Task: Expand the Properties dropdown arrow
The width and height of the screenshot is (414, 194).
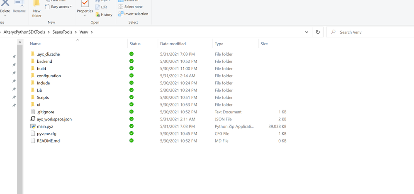Action: click(x=85, y=16)
